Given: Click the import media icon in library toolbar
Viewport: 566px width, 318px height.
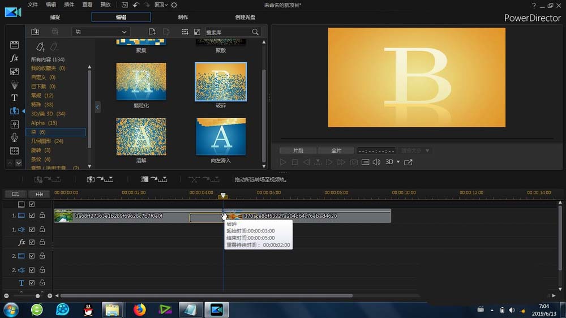Looking at the screenshot, I should tap(35, 32).
